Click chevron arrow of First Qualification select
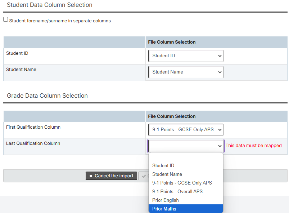The width and height of the screenshot is (289, 213). pos(220,130)
